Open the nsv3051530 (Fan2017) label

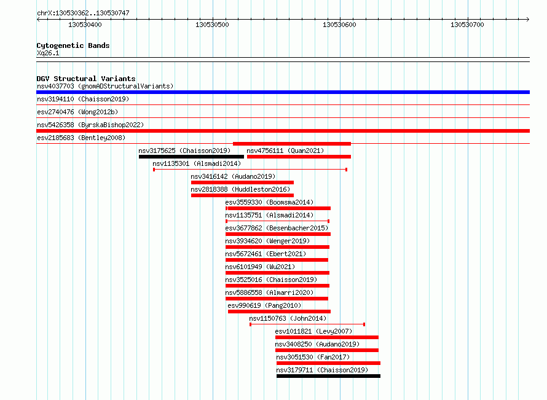coord(313,357)
